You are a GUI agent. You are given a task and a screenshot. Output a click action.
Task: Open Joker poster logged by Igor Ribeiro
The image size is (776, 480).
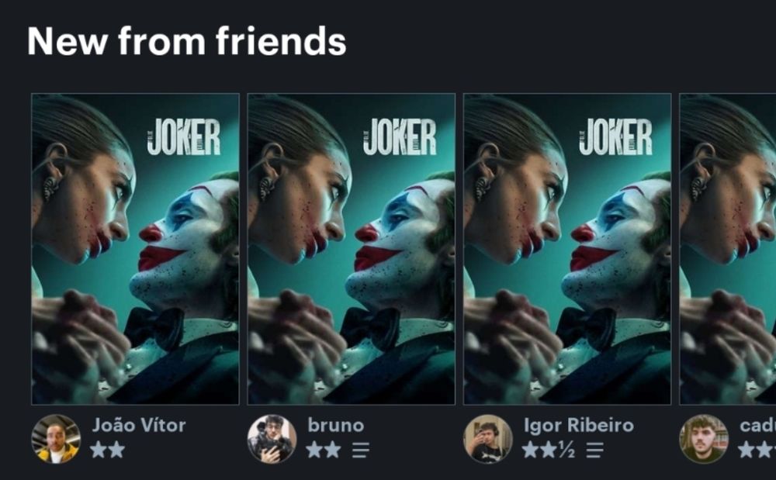click(567, 249)
